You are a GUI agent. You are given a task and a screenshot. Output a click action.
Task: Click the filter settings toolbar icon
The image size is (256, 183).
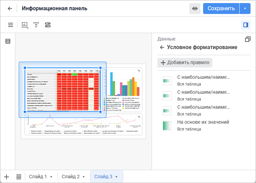36,25
